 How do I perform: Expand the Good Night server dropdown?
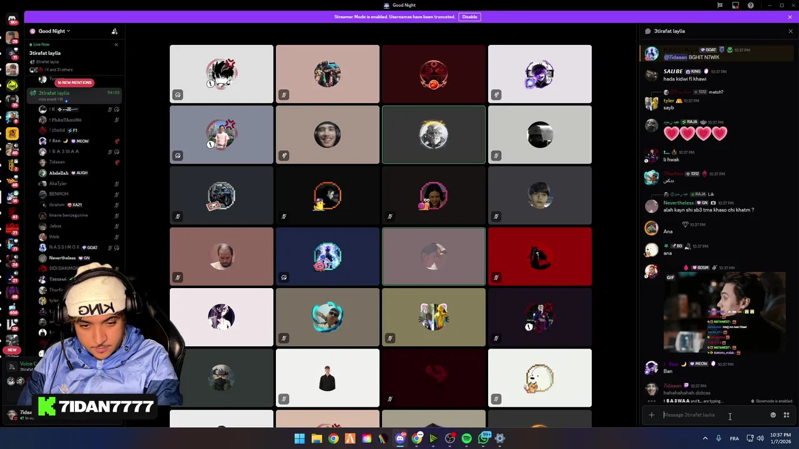[x=54, y=31]
